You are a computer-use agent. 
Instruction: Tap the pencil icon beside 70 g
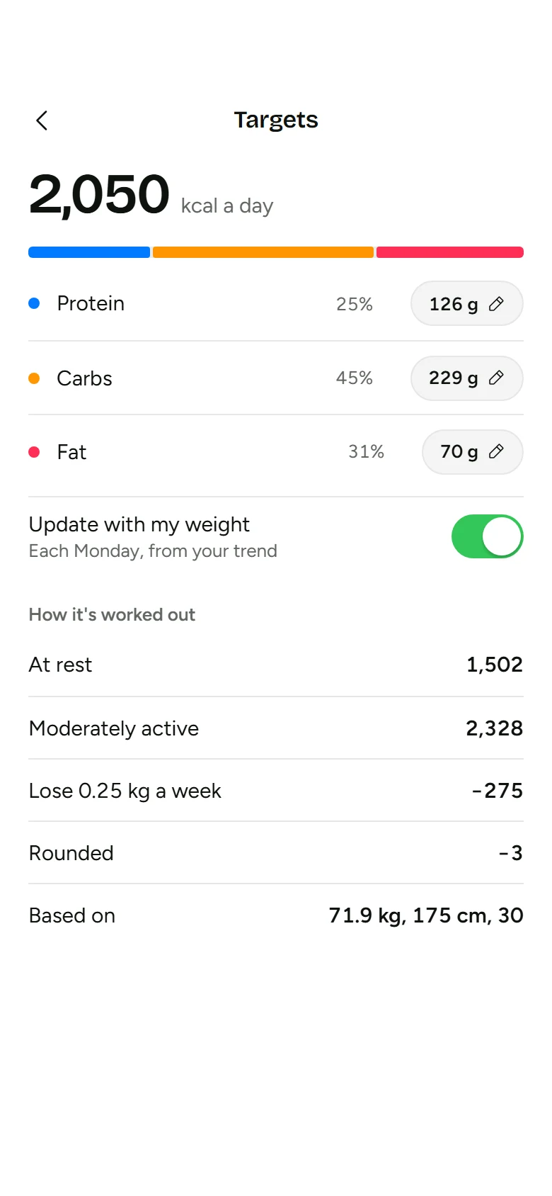(x=497, y=451)
